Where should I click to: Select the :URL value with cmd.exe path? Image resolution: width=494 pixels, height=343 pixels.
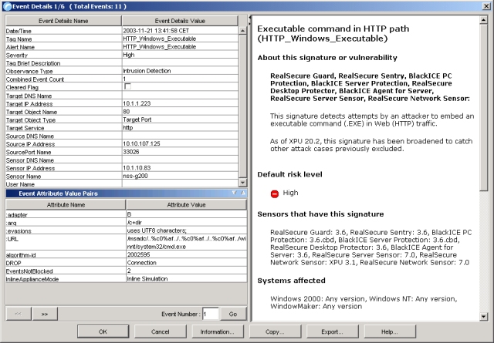[187, 243]
